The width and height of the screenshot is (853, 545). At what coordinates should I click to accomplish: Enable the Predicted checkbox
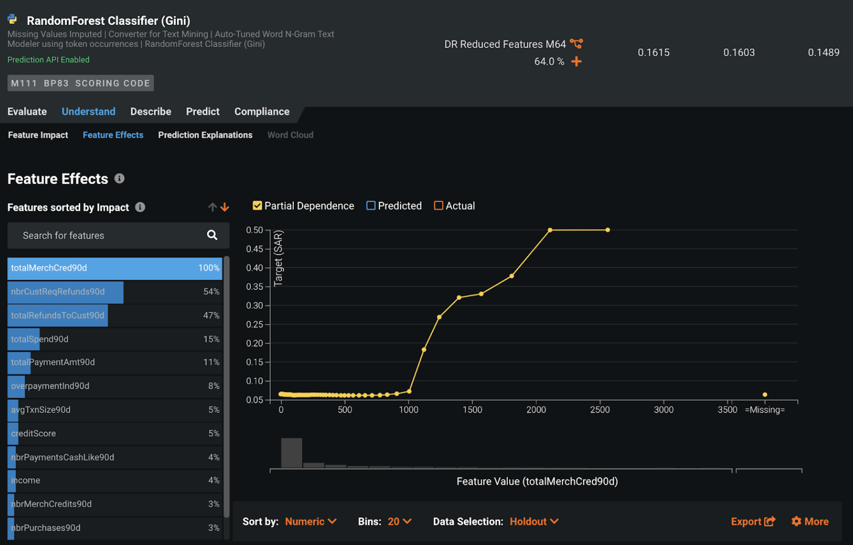tap(371, 206)
